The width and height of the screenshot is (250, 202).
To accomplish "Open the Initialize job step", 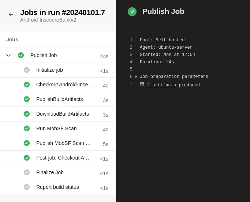I will pyautogui.click(x=58, y=70).
